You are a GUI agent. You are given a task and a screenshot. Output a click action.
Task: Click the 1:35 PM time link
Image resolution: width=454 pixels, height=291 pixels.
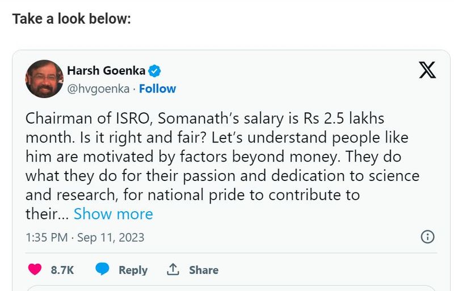(x=47, y=237)
